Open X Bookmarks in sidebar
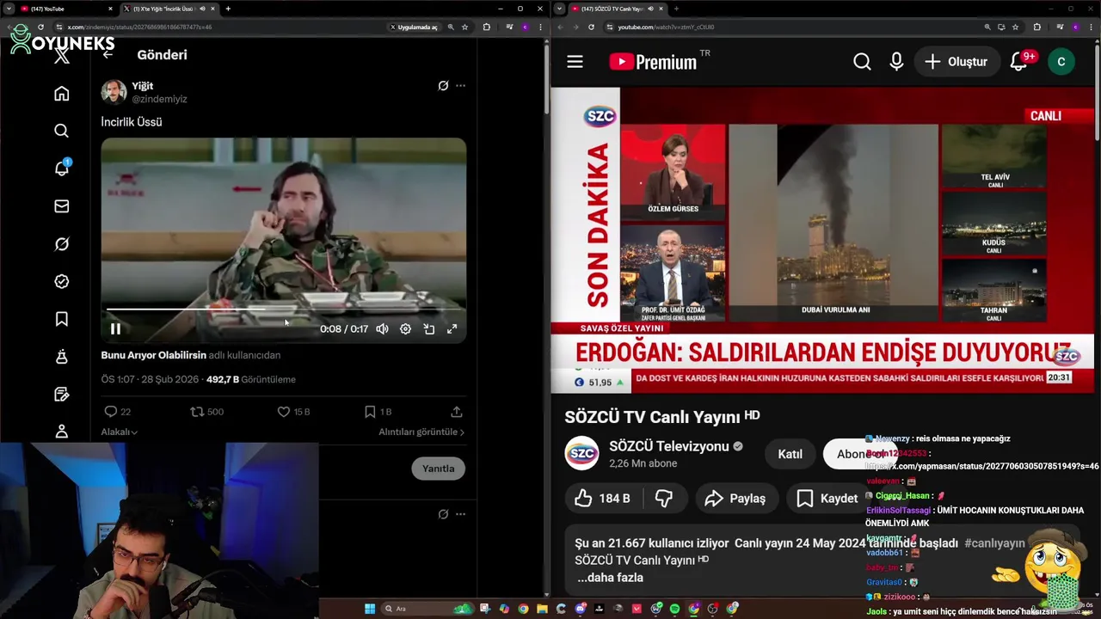This screenshot has width=1101, height=619. pyautogui.click(x=61, y=319)
